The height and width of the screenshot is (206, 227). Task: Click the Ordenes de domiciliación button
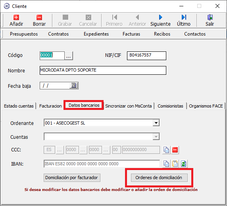point(159,178)
